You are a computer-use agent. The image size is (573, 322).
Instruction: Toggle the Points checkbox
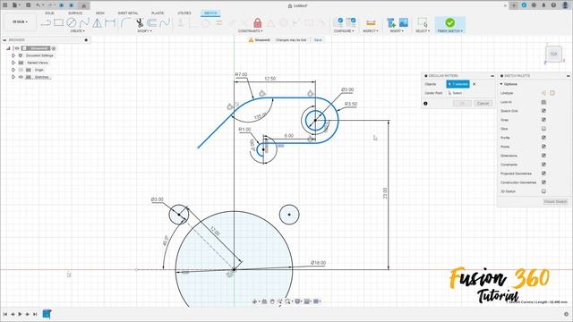(x=543, y=147)
